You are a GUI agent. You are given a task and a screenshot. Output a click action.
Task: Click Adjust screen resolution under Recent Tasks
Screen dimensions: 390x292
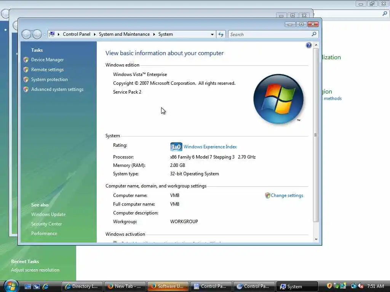point(35,270)
